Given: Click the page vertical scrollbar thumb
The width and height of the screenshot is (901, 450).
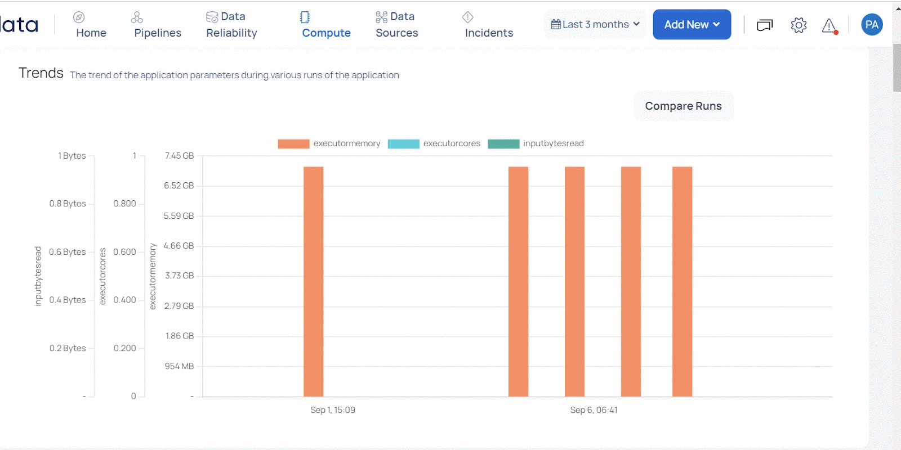Looking at the screenshot, I should tap(896, 67).
